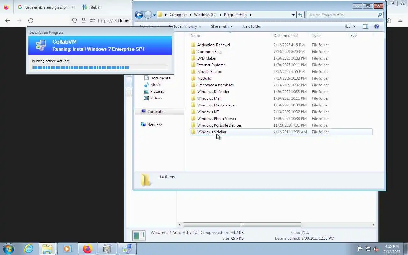Click the Firefox back arrow

pos(8,20)
